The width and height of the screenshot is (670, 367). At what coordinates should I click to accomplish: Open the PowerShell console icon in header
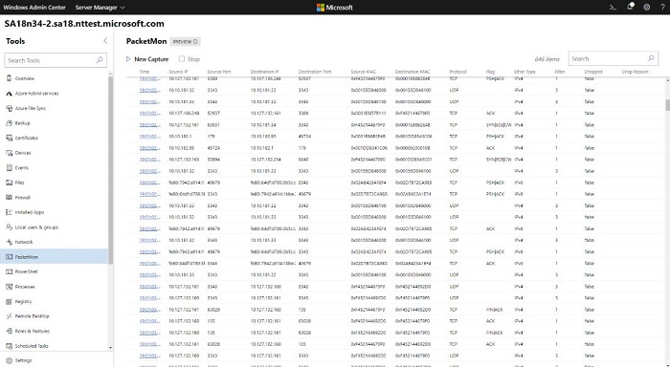click(613, 8)
